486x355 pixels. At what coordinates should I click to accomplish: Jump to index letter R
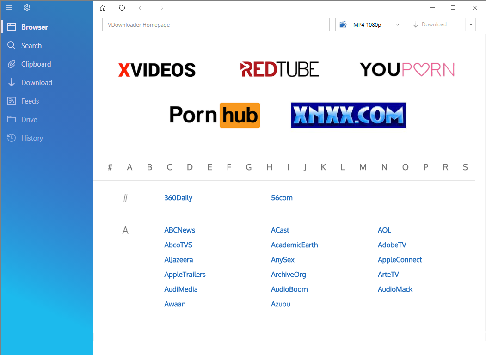pos(446,168)
